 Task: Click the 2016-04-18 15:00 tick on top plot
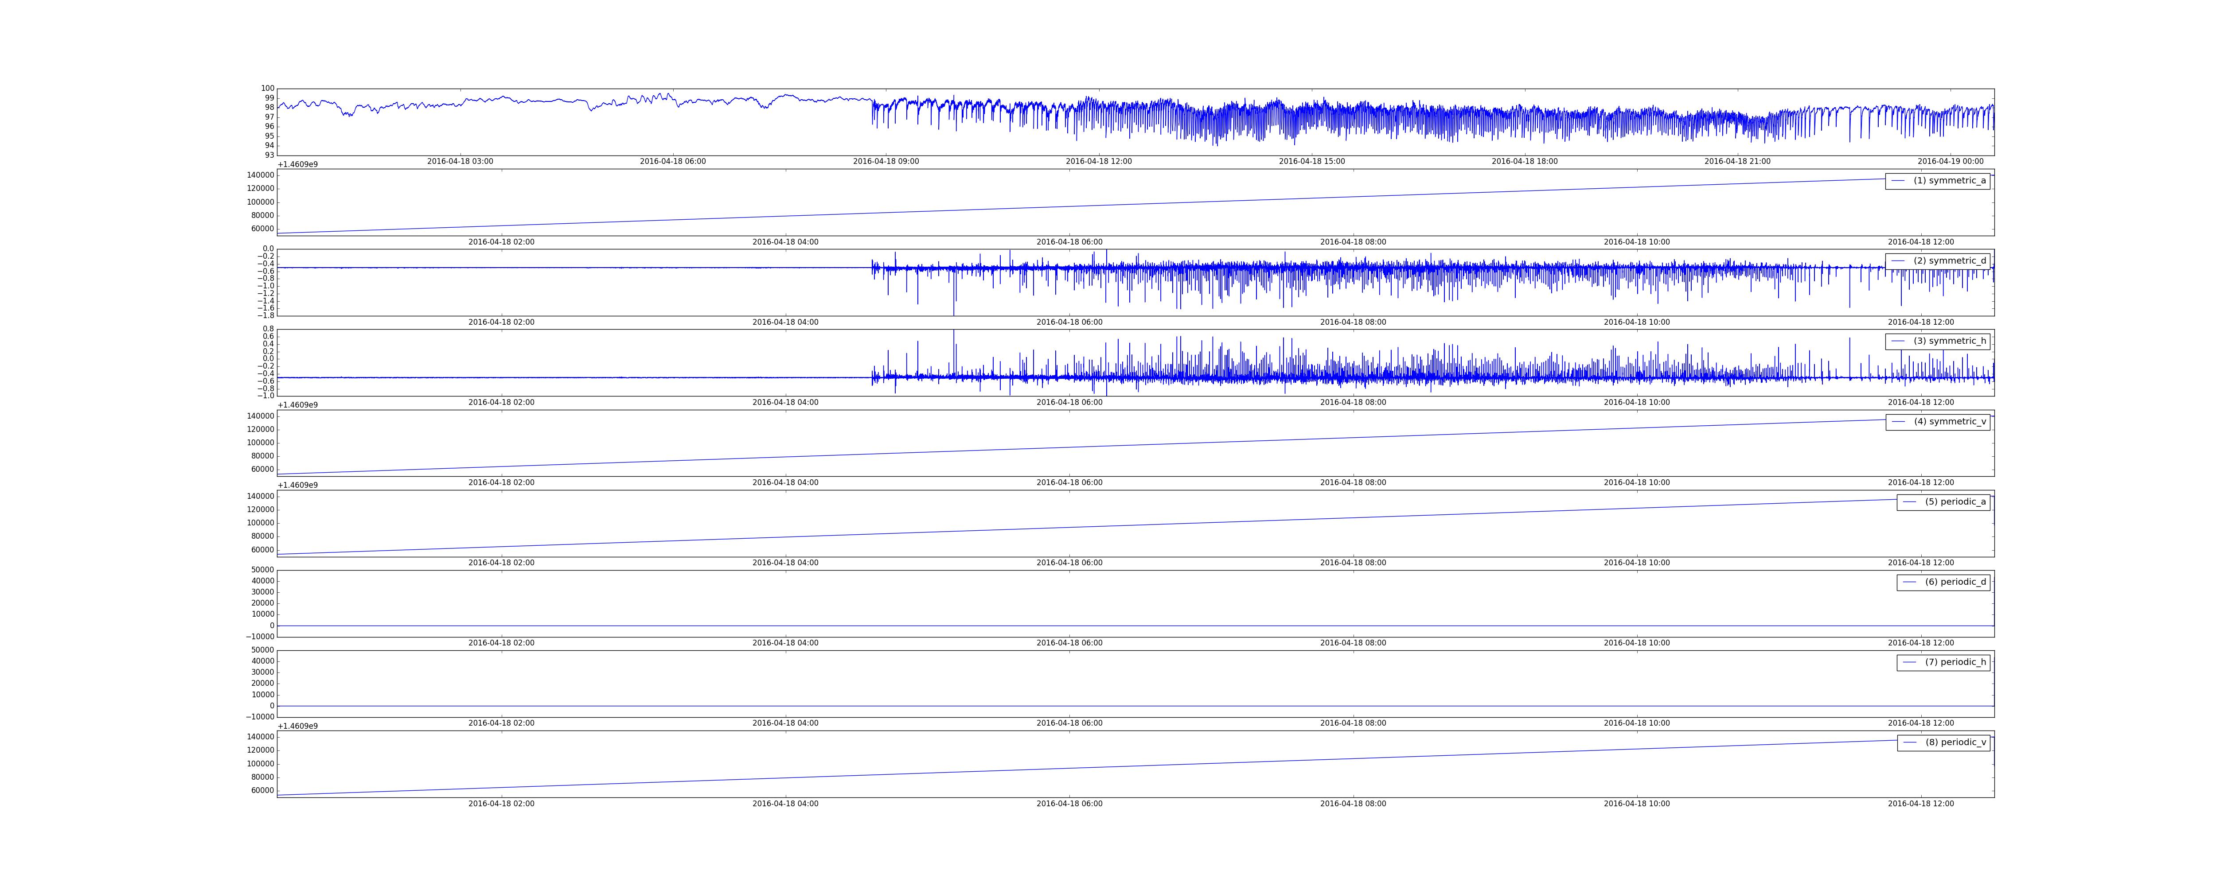[x=1312, y=162]
